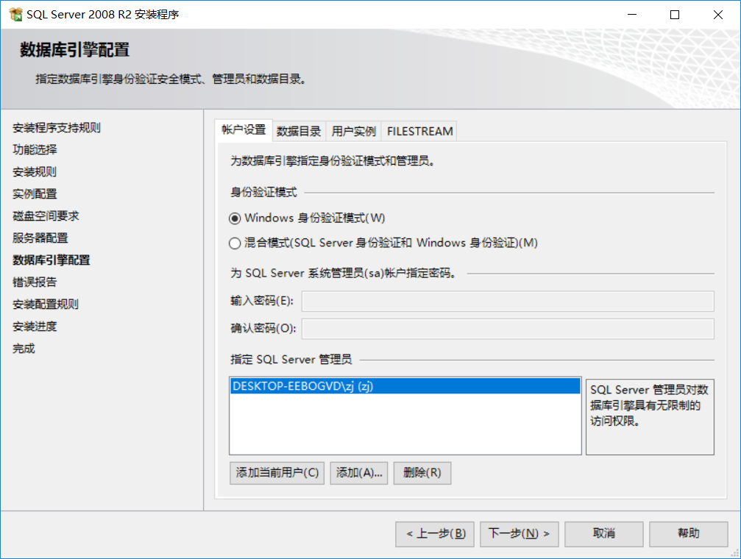The image size is (741, 559).
Task: Click 上一步 to go back
Action: coord(434,534)
